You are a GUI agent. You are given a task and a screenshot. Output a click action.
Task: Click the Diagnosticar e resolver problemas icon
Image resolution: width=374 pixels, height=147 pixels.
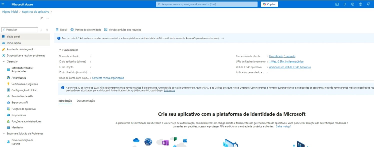pos(3,55)
